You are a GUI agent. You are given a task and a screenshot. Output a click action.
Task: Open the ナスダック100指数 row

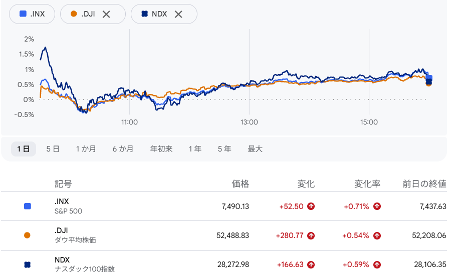pyautogui.click(x=224, y=265)
